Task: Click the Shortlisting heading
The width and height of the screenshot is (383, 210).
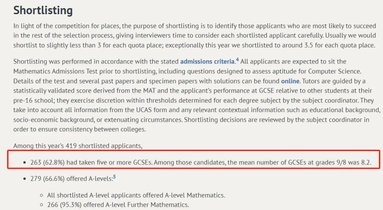Action: tap(43, 10)
